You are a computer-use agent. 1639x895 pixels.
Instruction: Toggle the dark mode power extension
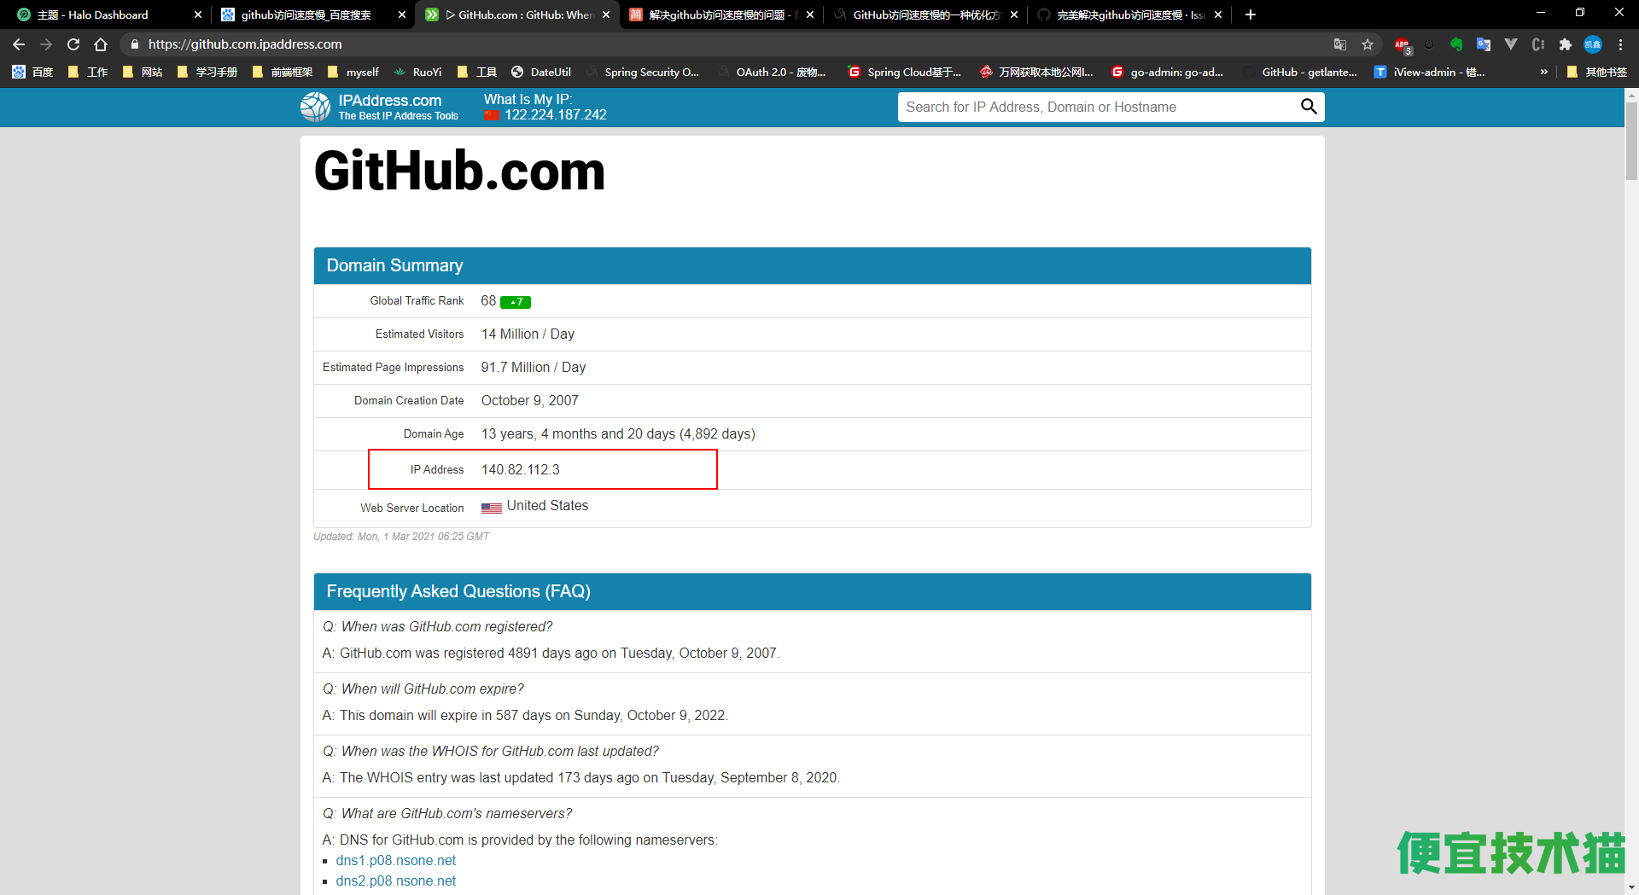[x=1429, y=44]
